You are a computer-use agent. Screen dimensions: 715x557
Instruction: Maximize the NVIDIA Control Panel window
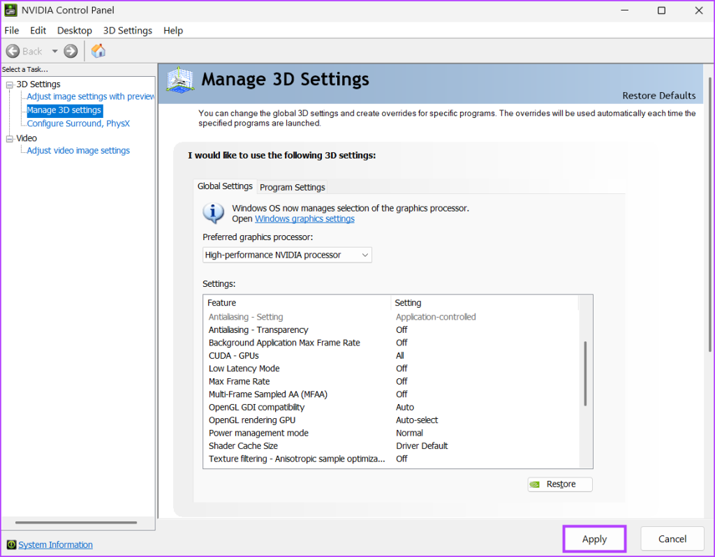662,10
